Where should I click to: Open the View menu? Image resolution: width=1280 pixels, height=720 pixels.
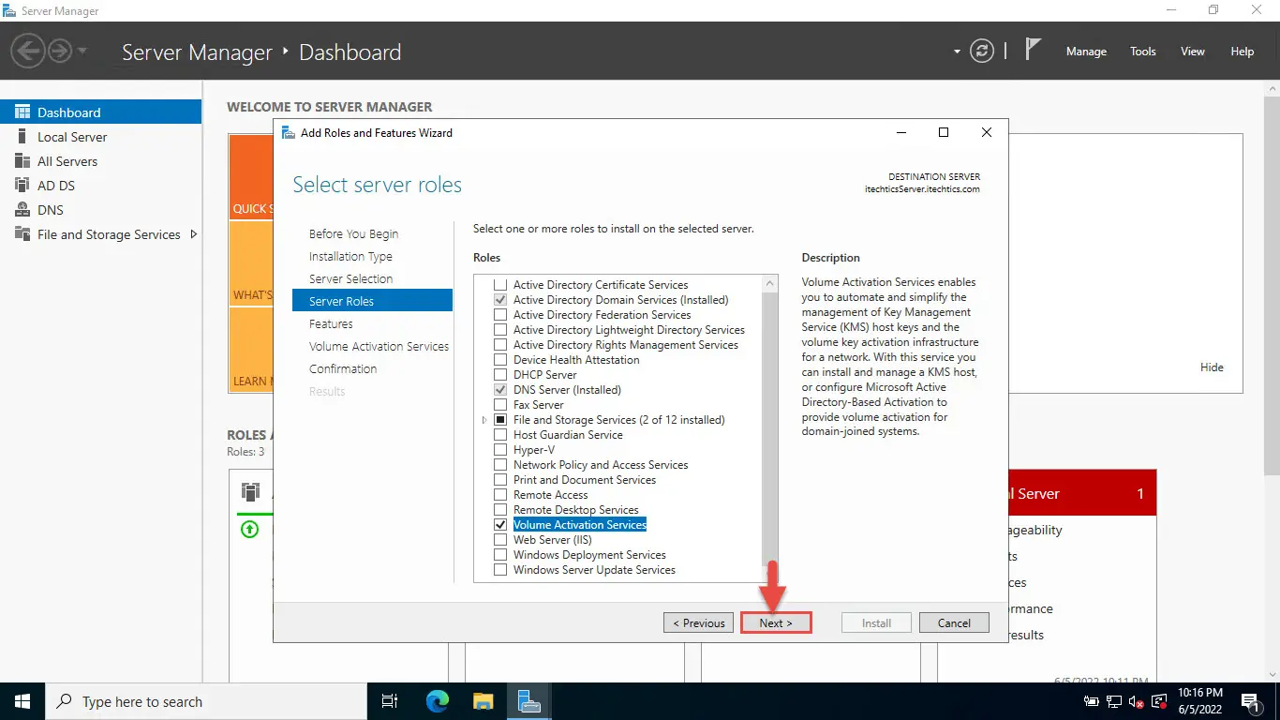tap(1193, 52)
